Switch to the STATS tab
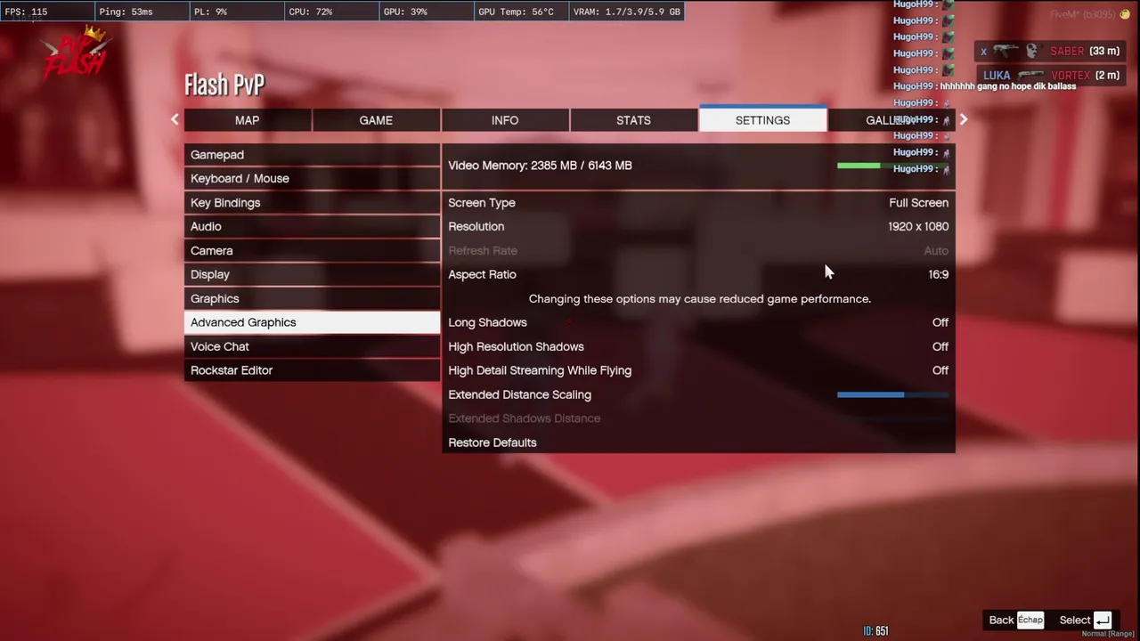 tap(634, 120)
